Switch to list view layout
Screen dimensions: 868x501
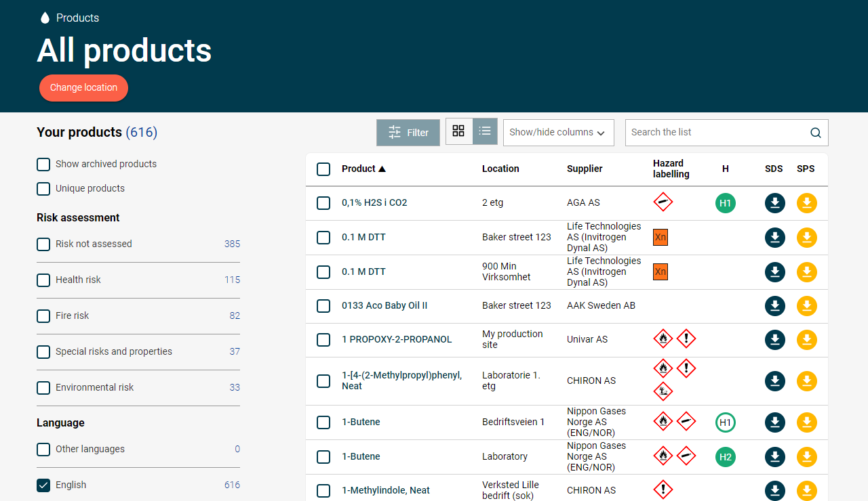tap(485, 131)
